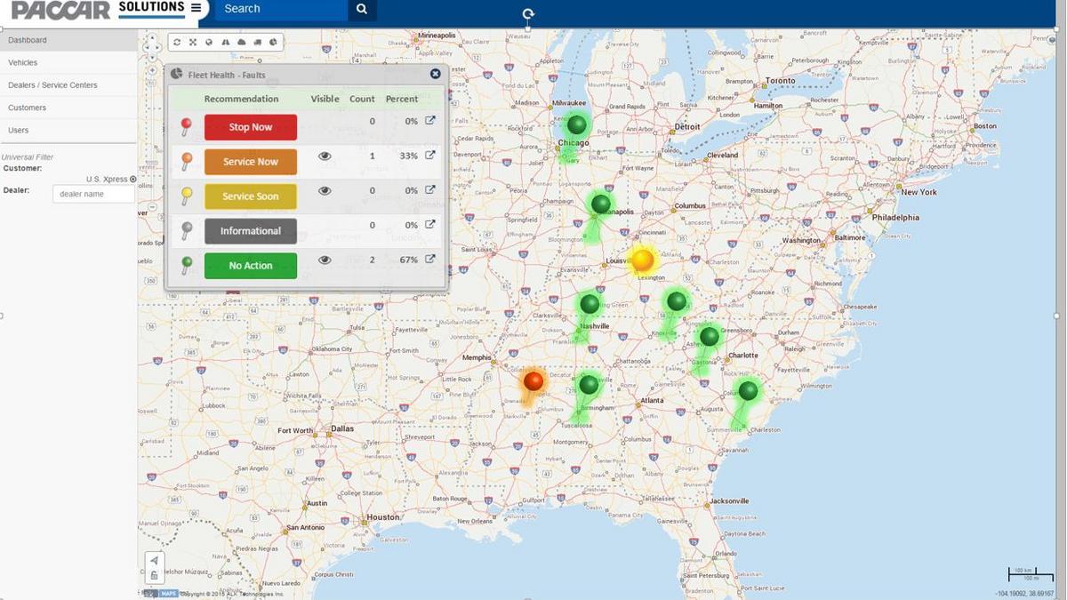Screen dimensions: 1067x600
Task: Select the globe map layer icon
Action: [209, 41]
